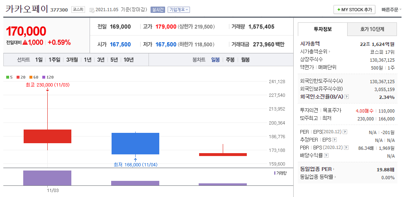Switch to the 투자정보 tab
Screen dimensions: 404x197
(x=323, y=29)
